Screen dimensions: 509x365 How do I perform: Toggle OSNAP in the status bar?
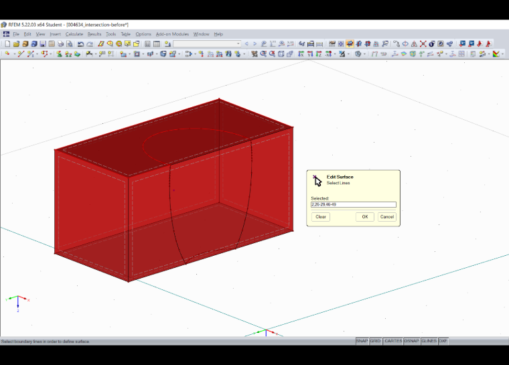click(x=411, y=341)
